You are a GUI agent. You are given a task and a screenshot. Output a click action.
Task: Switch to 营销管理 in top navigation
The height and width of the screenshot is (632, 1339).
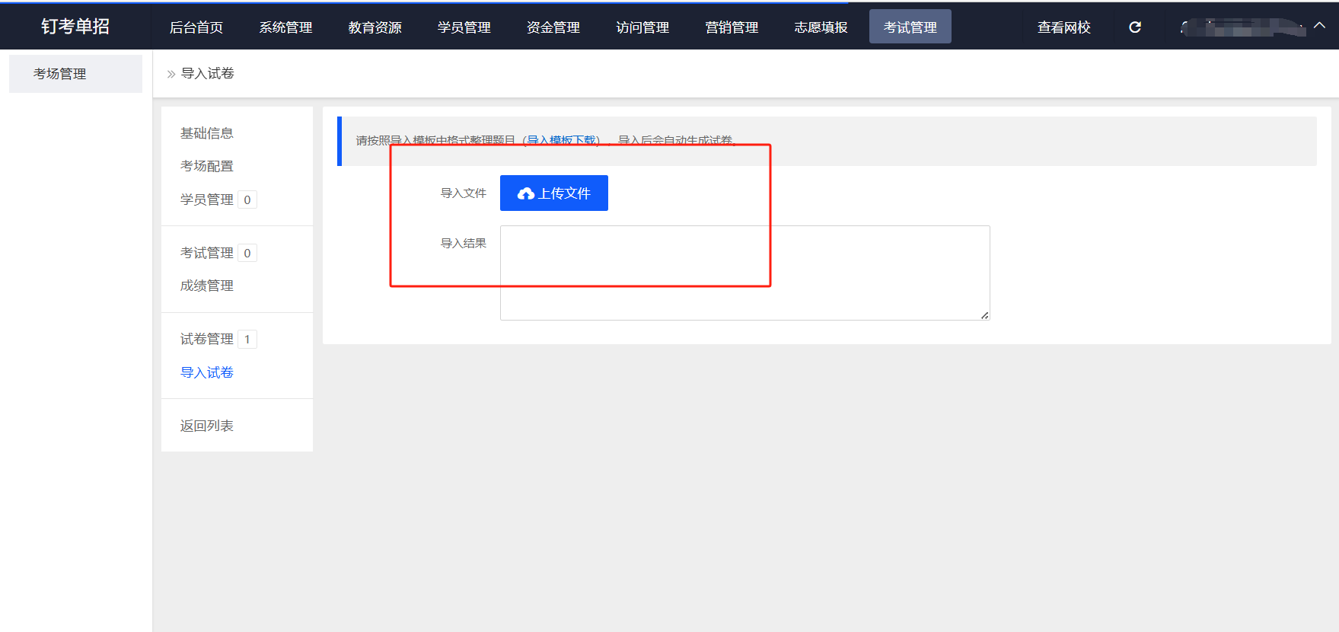tap(732, 27)
